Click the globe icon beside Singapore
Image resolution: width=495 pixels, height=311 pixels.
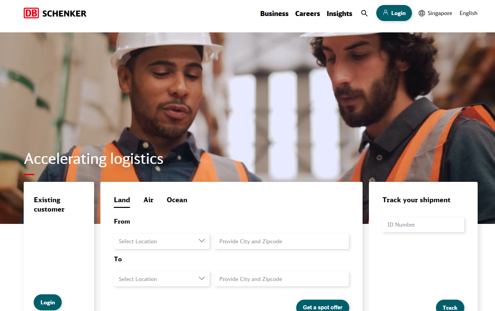[x=422, y=13]
